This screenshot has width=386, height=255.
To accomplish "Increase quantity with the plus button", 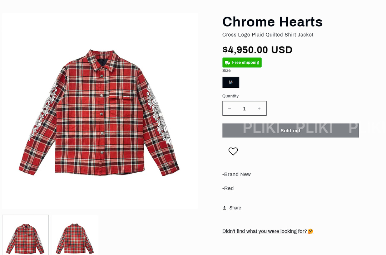I will [x=259, y=109].
